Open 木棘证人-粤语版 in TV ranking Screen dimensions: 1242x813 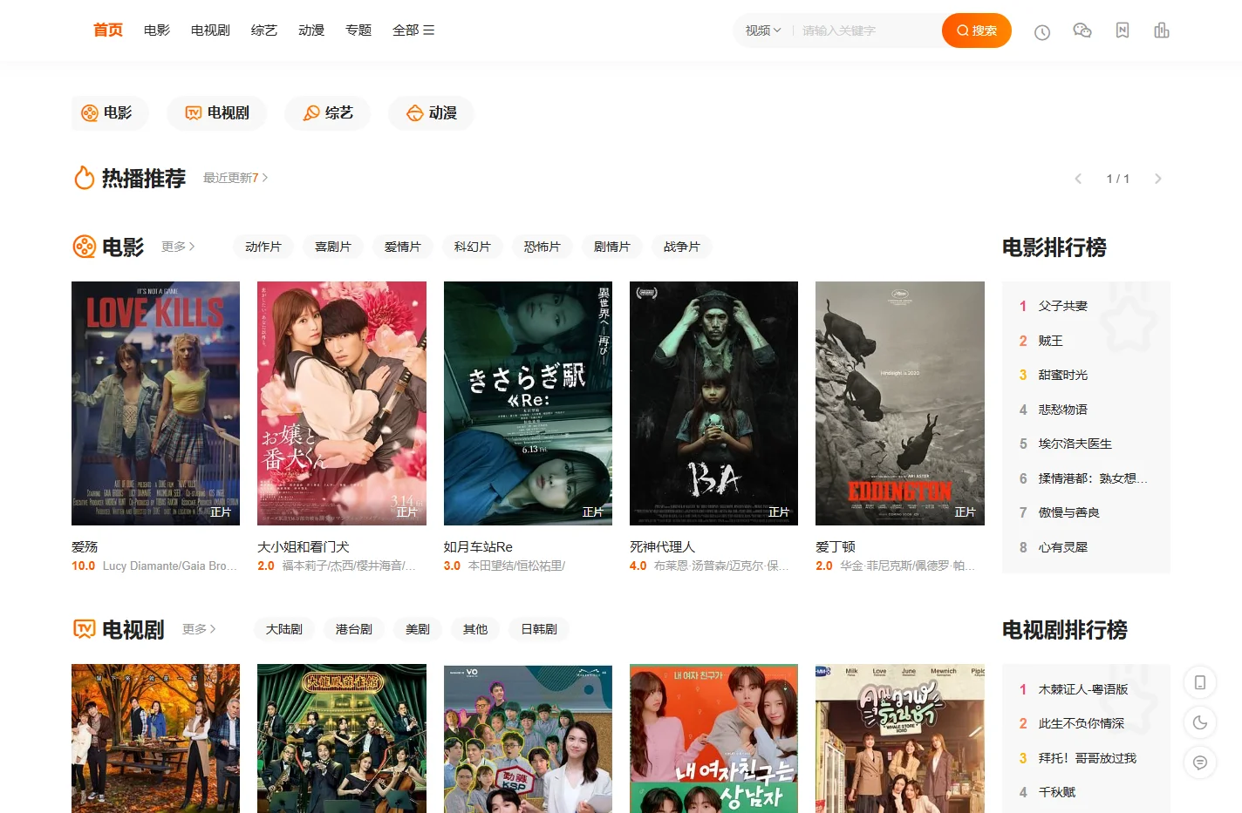point(1083,689)
